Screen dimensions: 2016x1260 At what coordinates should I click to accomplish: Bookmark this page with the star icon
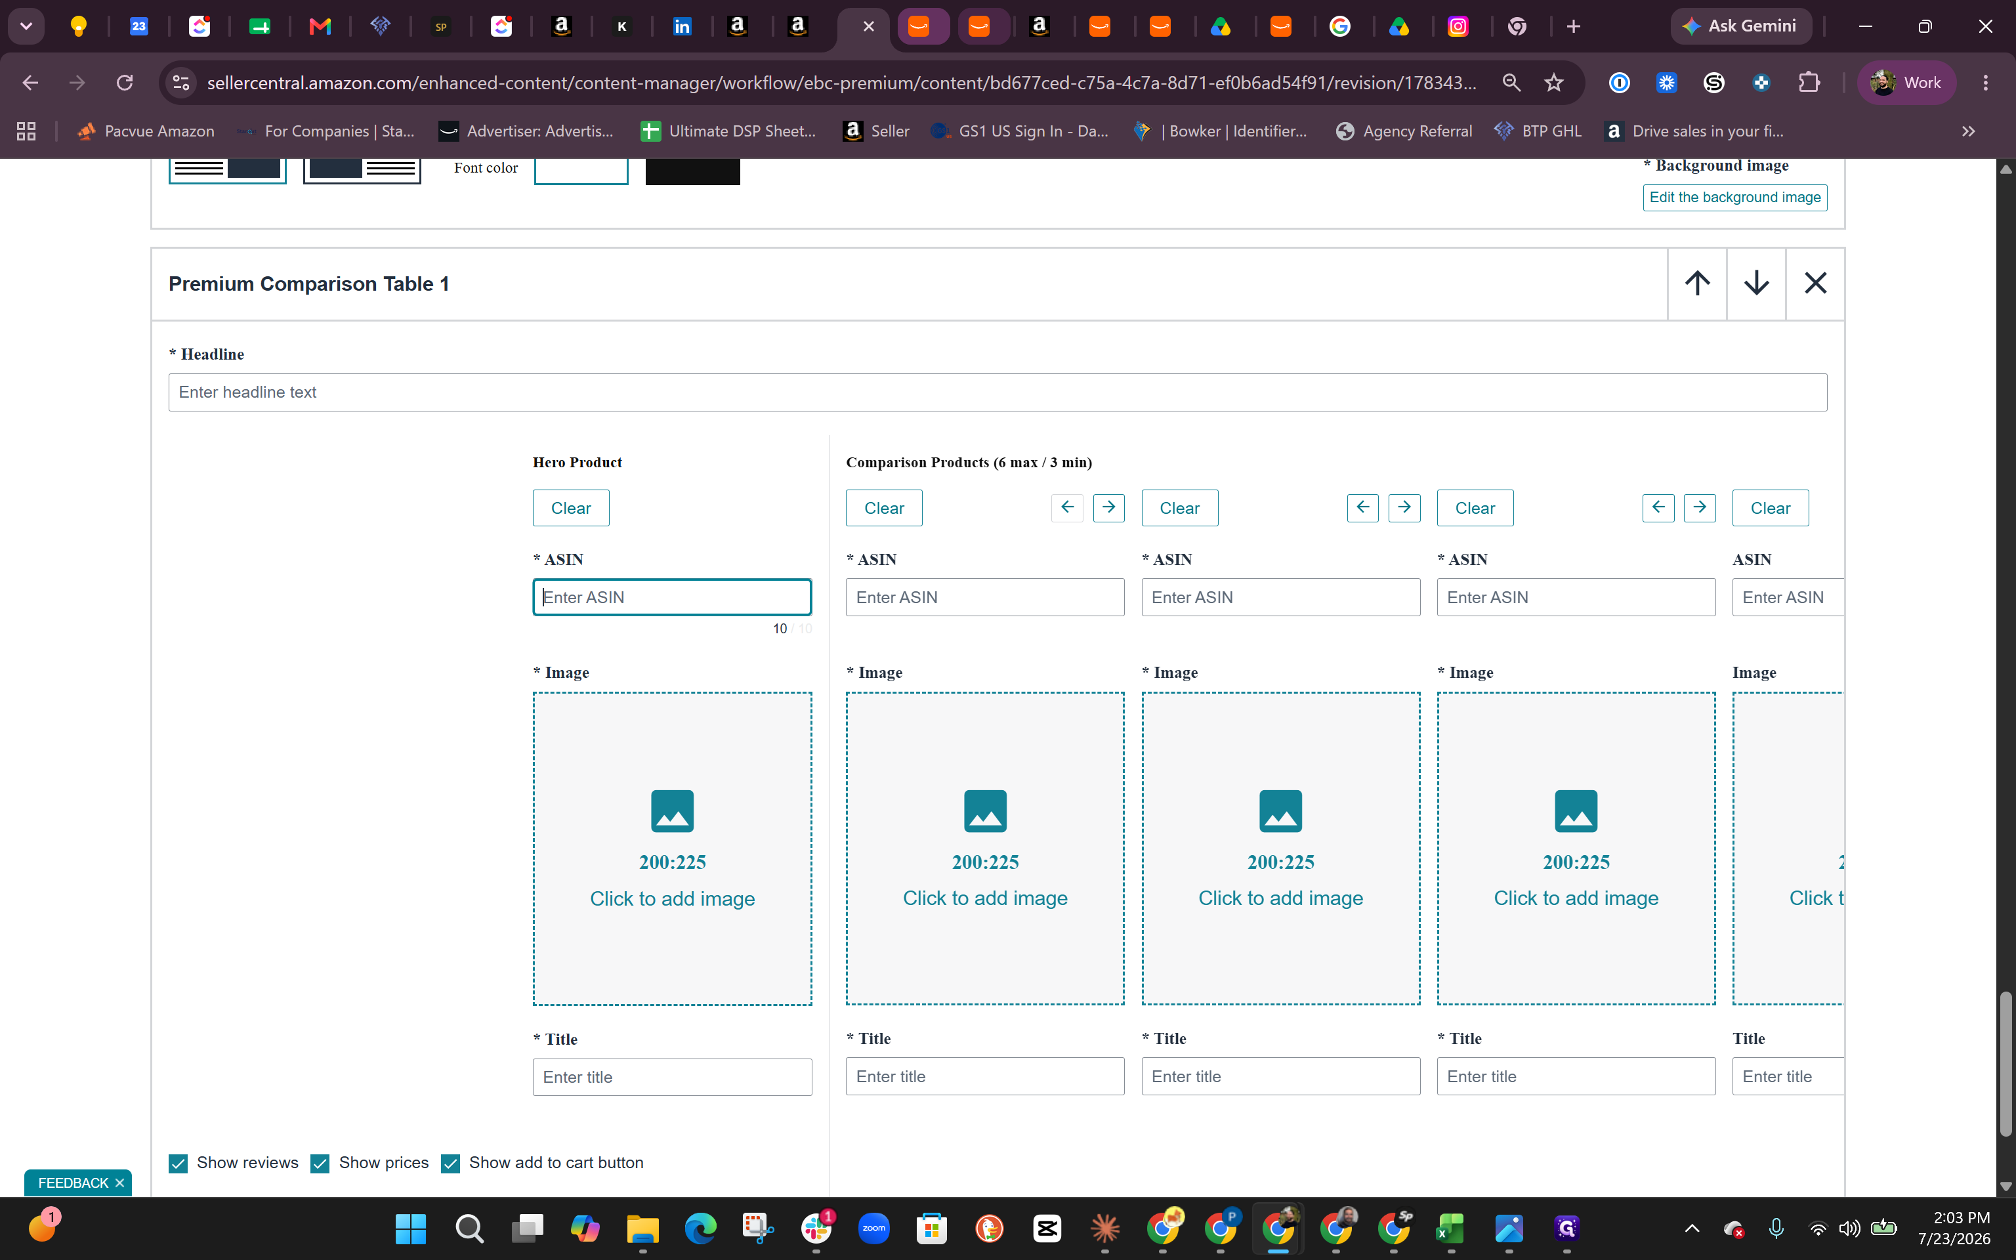click(x=1553, y=83)
